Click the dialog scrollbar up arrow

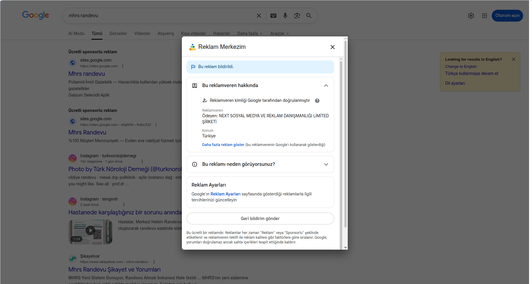coord(345,39)
